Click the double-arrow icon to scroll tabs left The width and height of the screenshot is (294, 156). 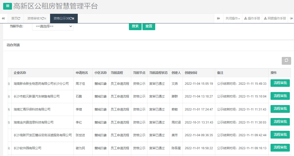[x=3, y=18]
